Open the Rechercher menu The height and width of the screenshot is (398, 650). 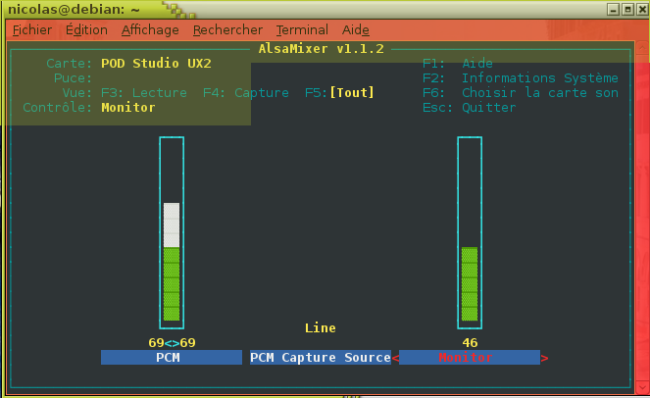click(x=227, y=29)
